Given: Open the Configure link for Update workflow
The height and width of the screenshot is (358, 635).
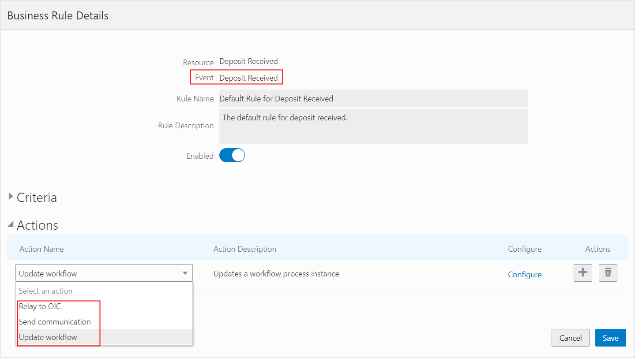Looking at the screenshot, I should coord(525,275).
